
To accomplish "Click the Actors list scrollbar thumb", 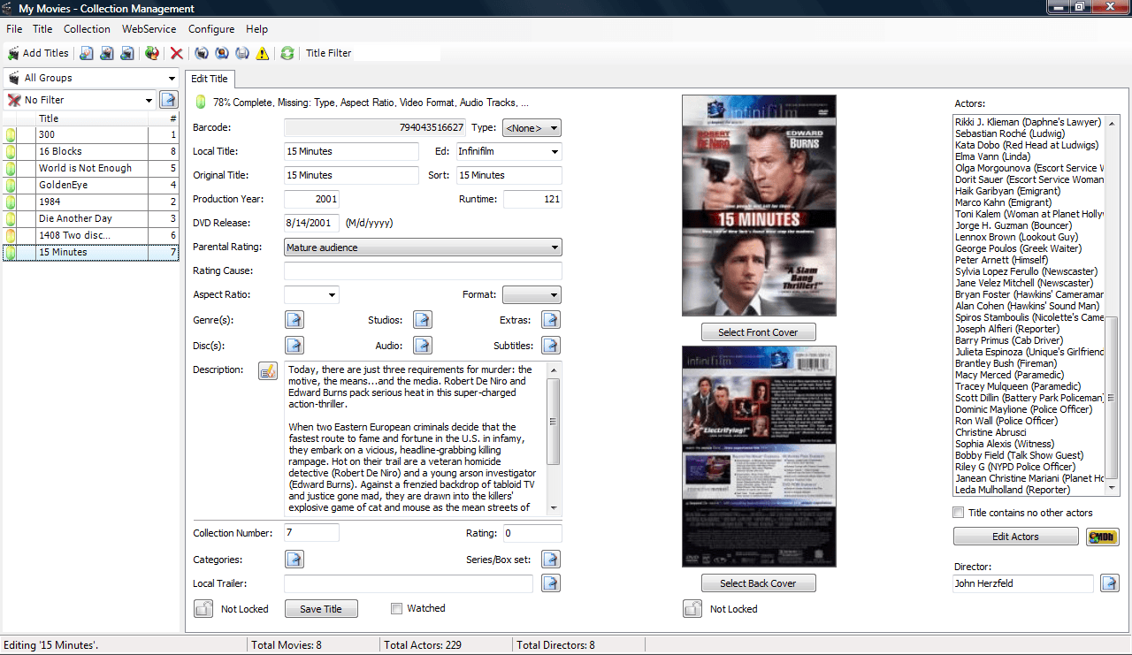I will (1113, 400).
